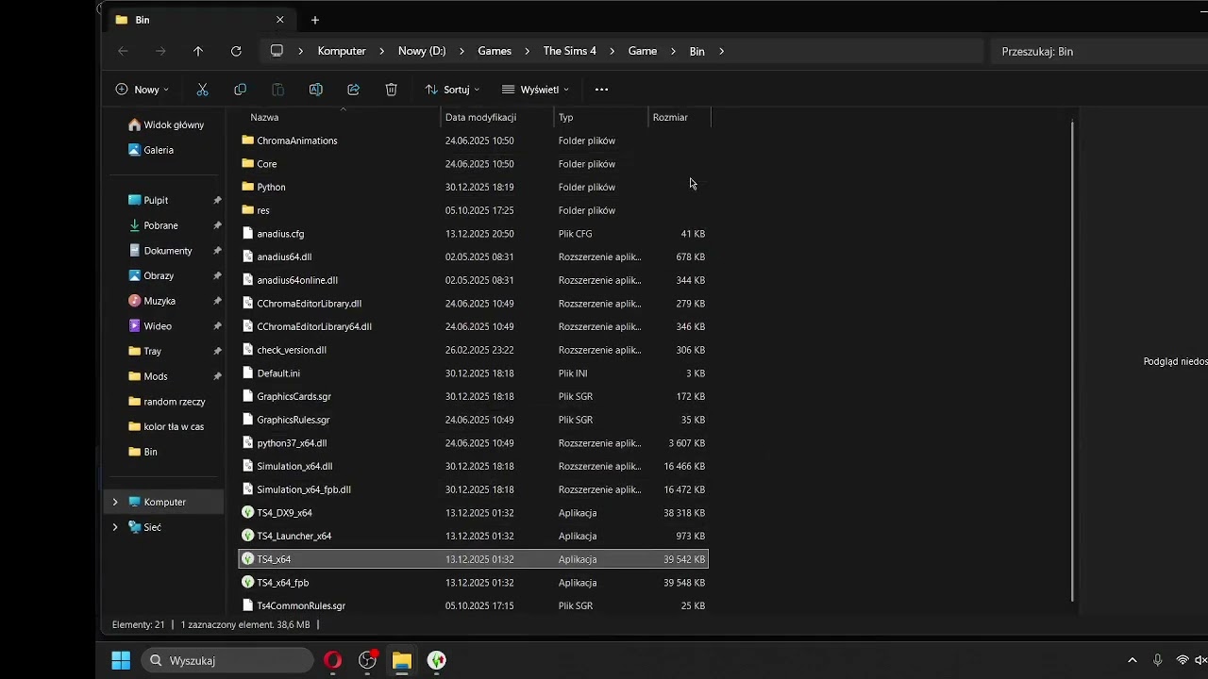This screenshot has height=679, width=1208.
Task: Go up one folder level arrow
Action: pyautogui.click(x=198, y=51)
